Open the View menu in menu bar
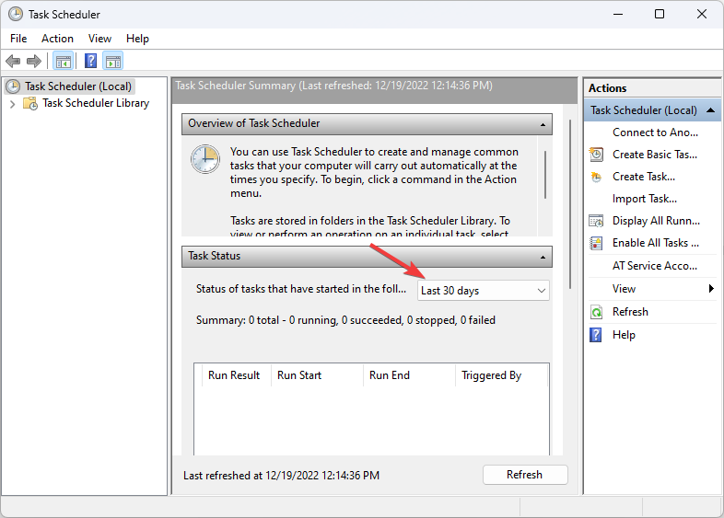This screenshot has width=724, height=518. click(x=99, y=39)
